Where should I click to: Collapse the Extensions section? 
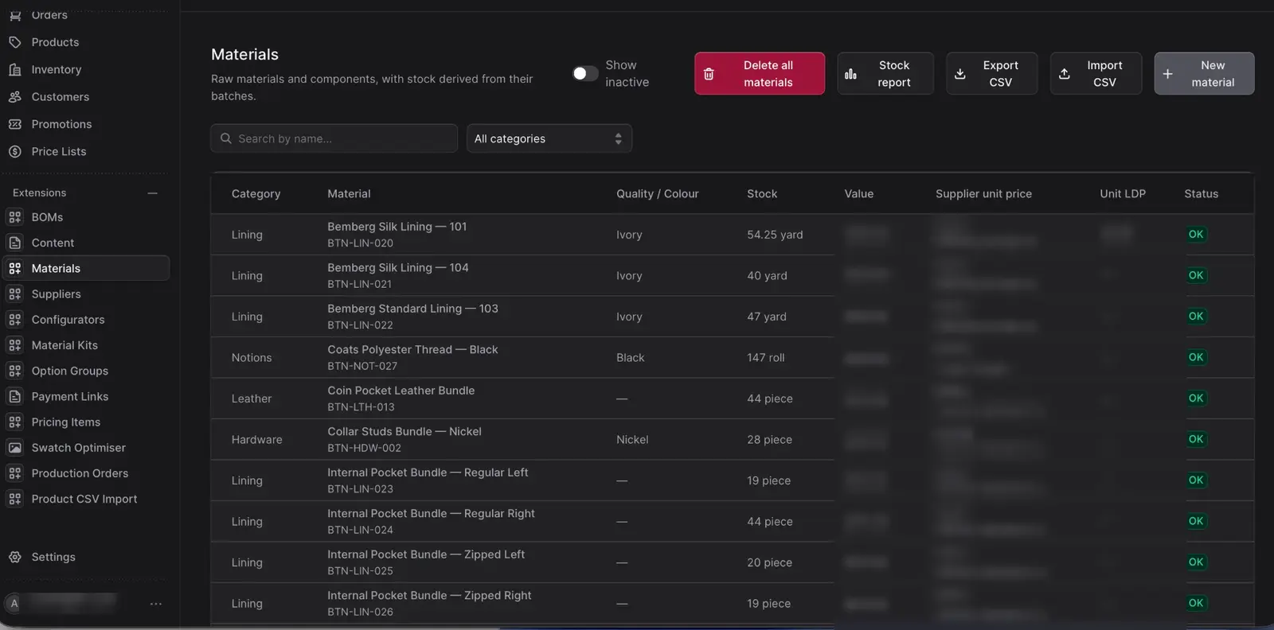point(152,193)
